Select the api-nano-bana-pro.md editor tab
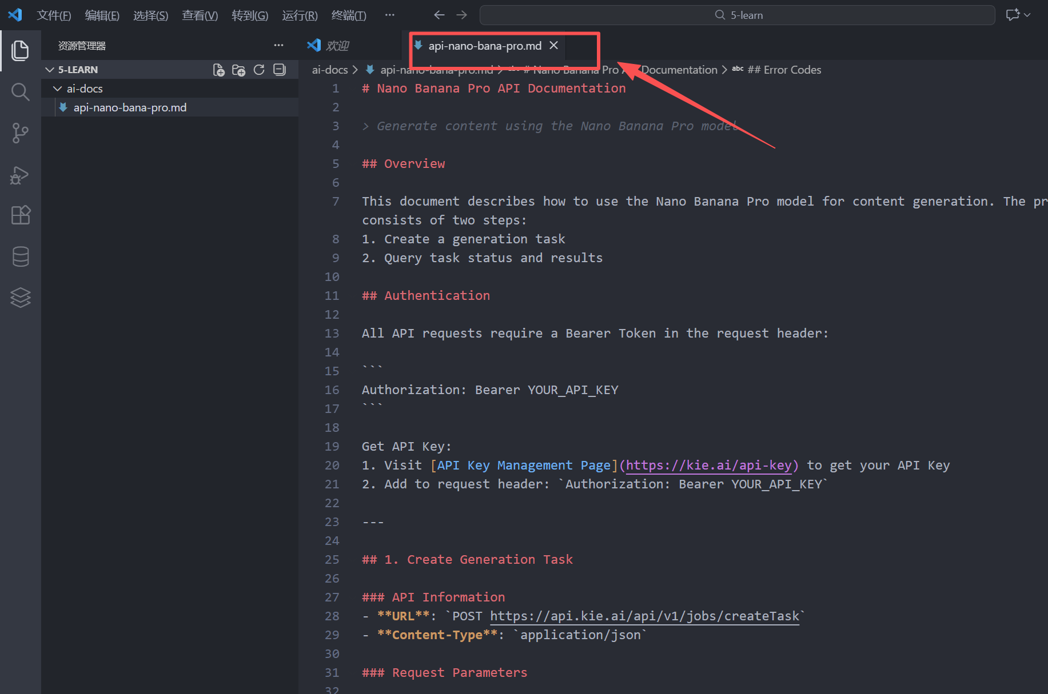Screen dimensions: 1048x694 (x=485, y=46)
